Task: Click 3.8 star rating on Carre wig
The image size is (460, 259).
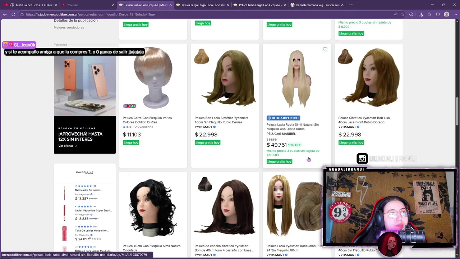Action: [126, 127]
